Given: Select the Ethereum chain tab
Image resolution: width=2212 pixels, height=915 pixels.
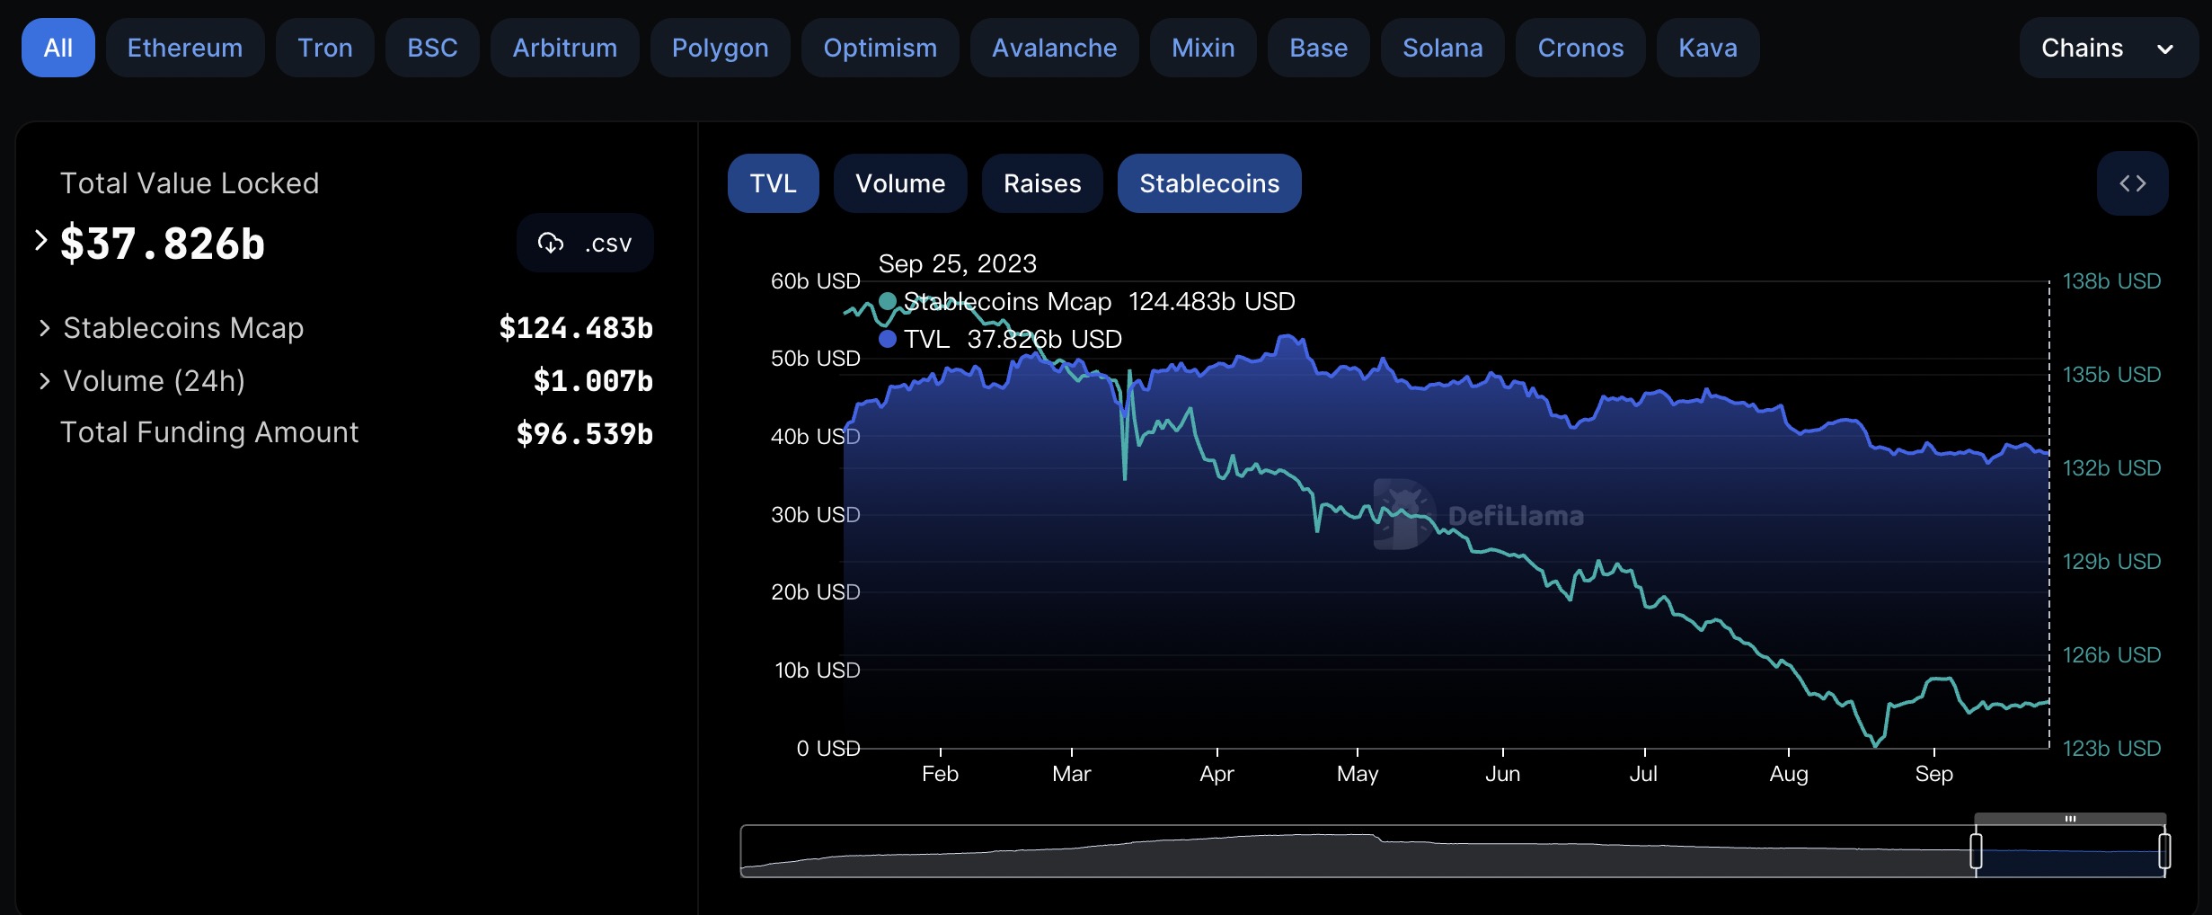Looking at the screenshot, I should click(x=185, y=48).
